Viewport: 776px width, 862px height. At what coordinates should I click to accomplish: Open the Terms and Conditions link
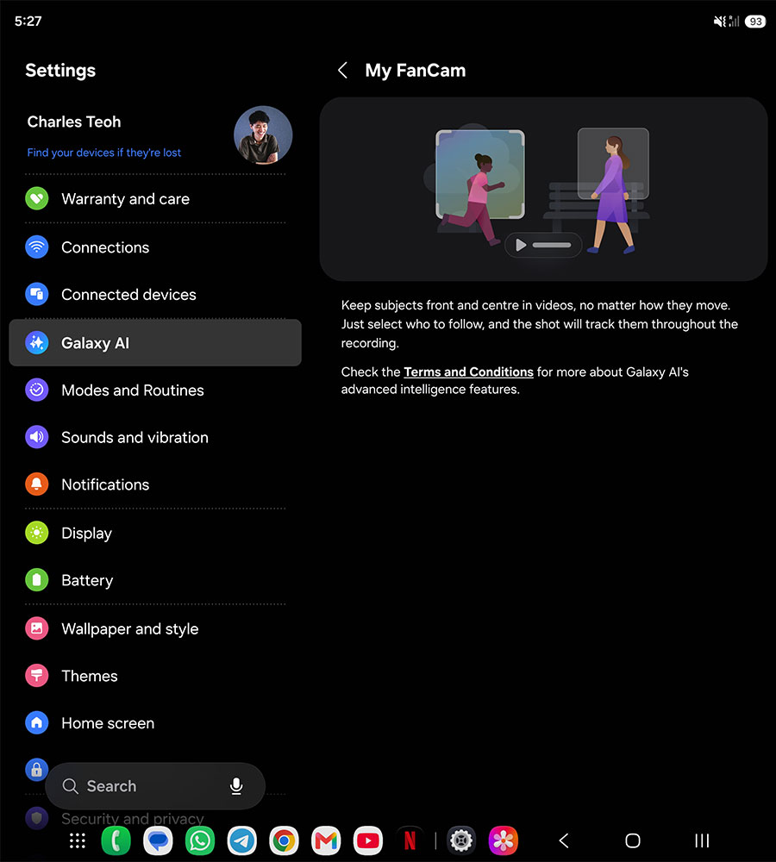[x=468, y=372]
